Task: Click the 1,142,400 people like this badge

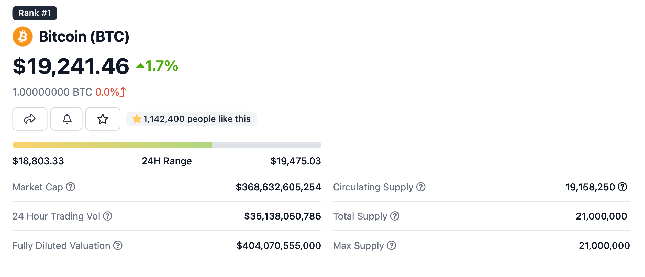Action: (x=191, y=119)
